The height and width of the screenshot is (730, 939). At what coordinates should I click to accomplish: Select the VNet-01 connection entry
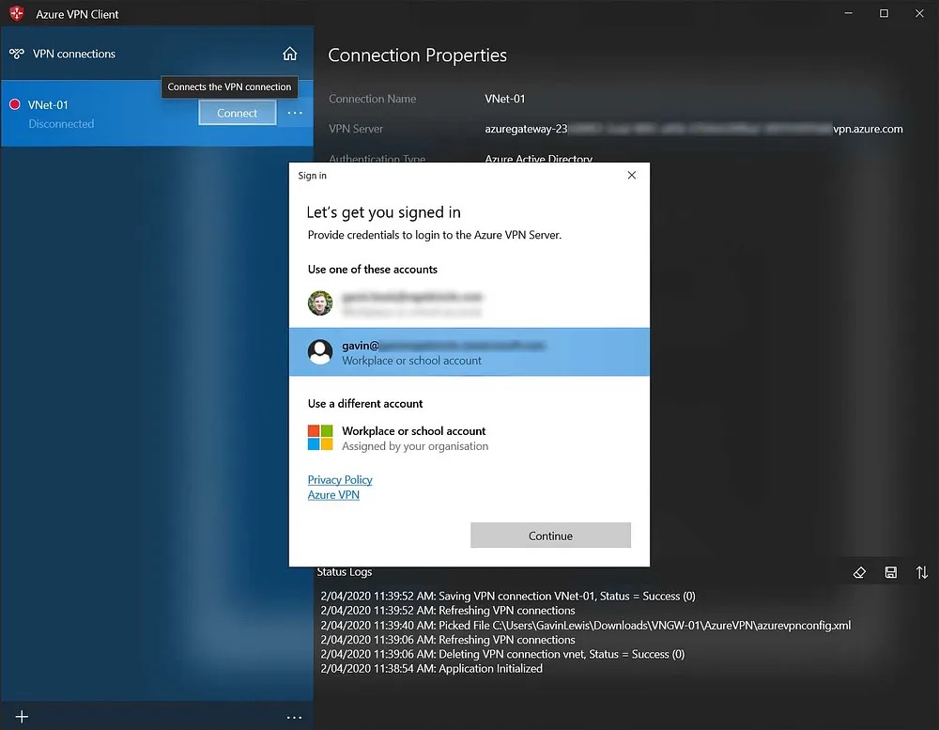(x=157, y=114)
